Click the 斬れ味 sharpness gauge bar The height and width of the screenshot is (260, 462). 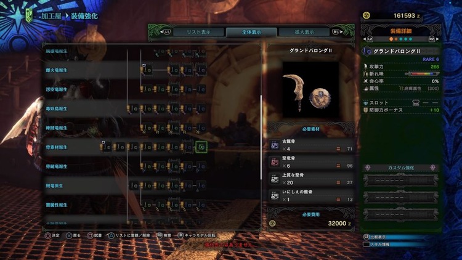coord(422,74)
